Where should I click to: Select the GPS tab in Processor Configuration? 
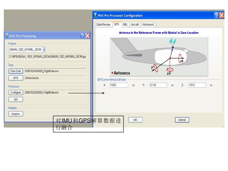coord(117,24)
